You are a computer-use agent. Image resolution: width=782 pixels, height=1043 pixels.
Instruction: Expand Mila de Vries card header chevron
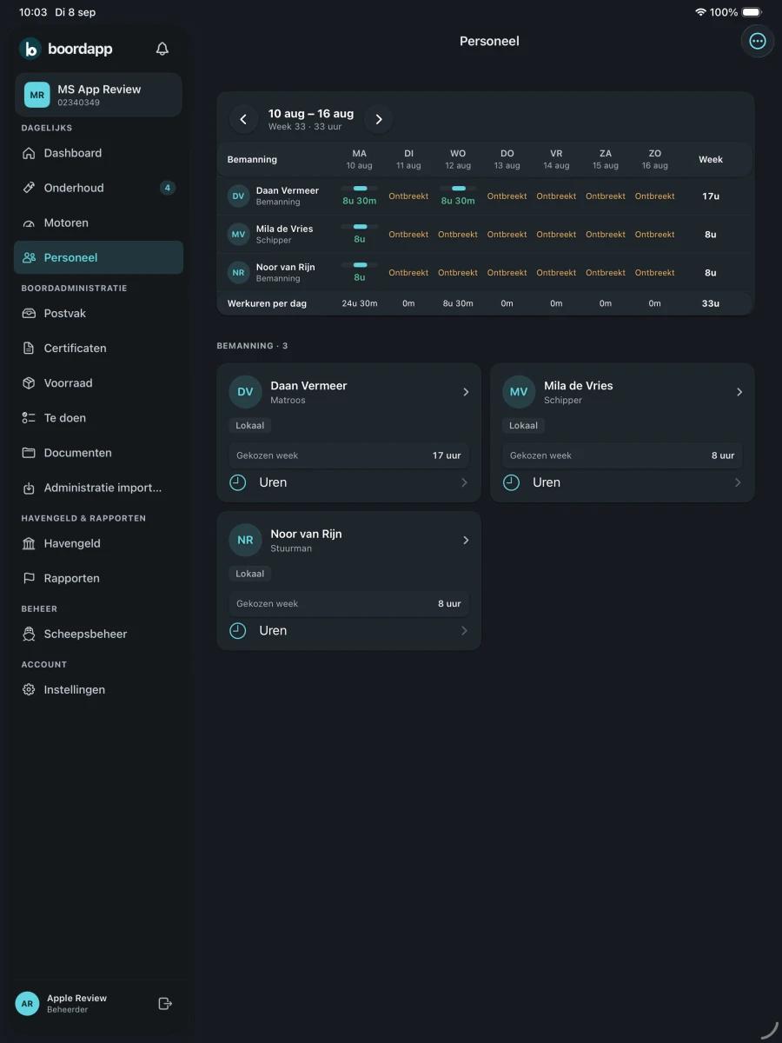[x=739, y=392]
